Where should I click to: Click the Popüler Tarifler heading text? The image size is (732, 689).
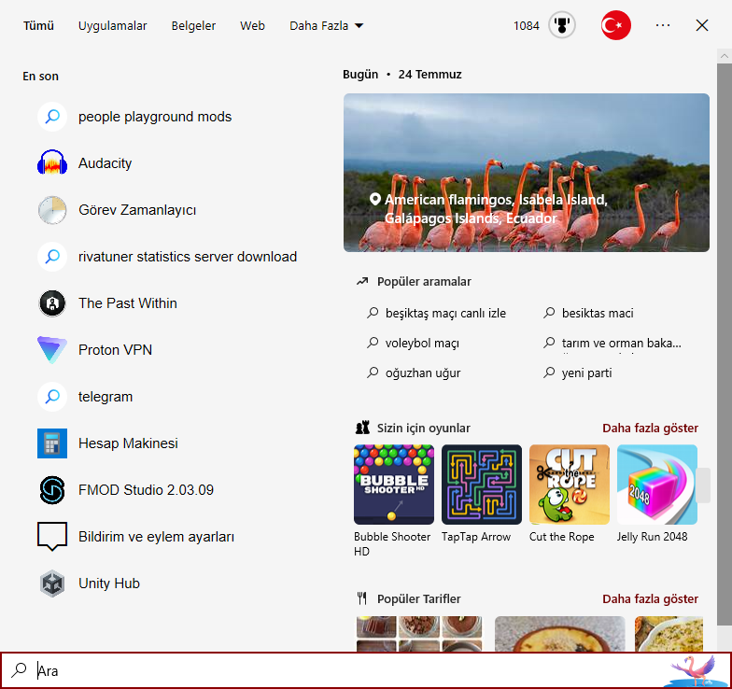418,599
